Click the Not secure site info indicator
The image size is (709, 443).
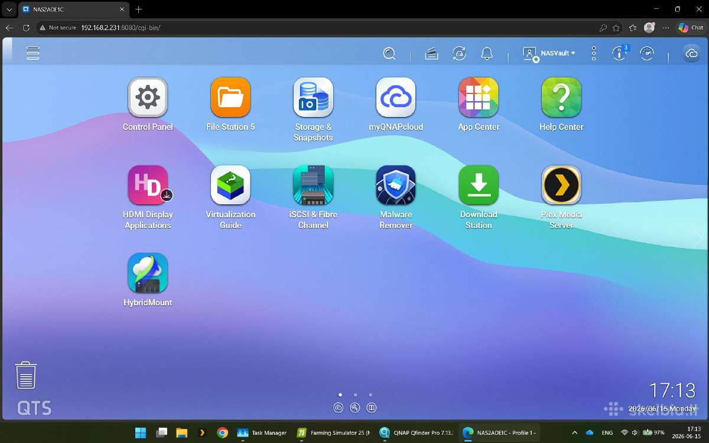(58, 28)
